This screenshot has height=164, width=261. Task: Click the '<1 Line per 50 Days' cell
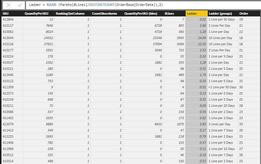coord(222,87)
